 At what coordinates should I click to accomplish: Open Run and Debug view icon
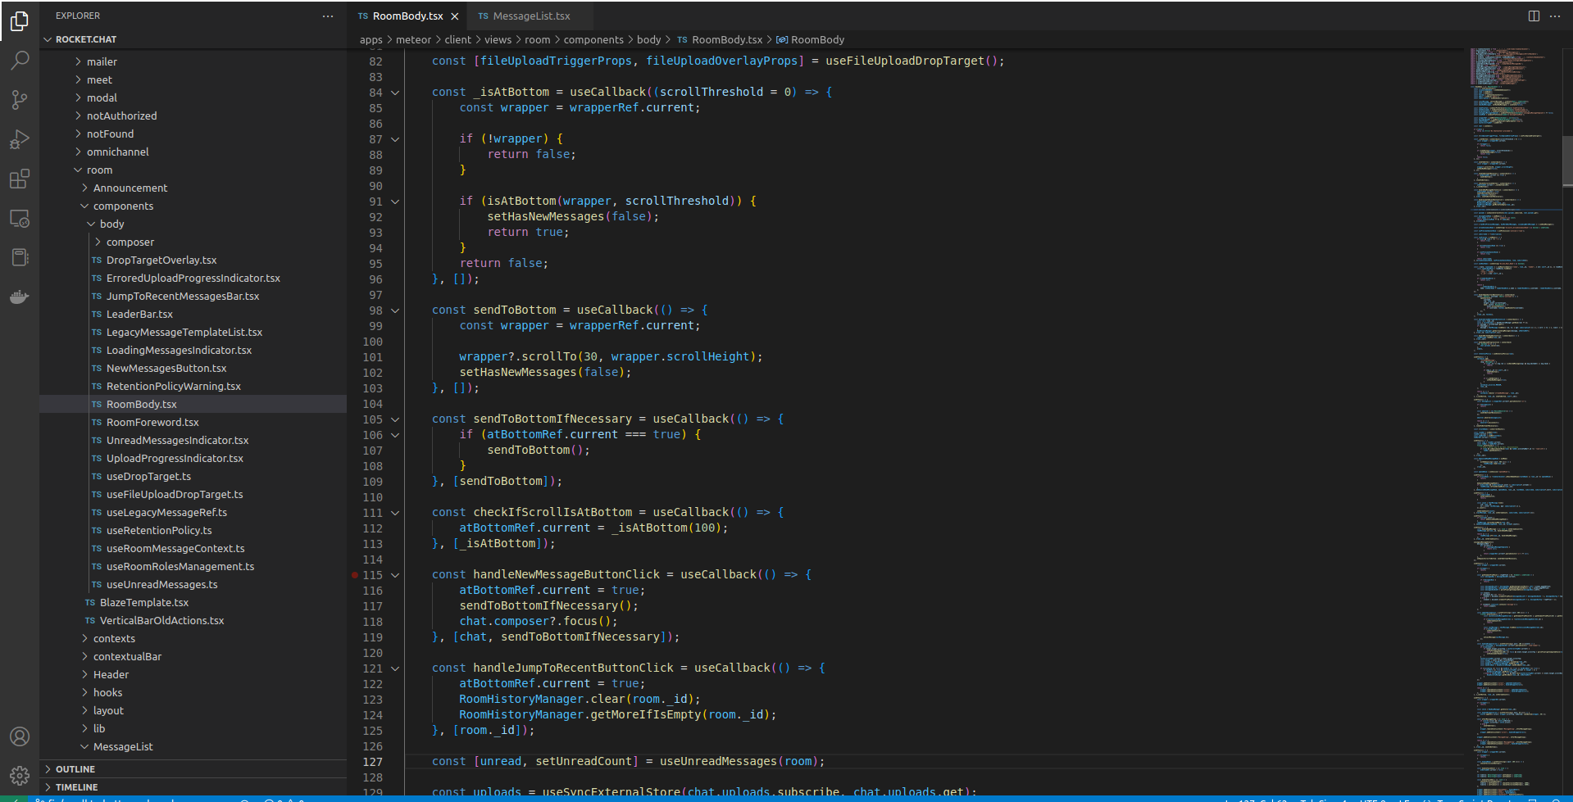pos(20,139)
